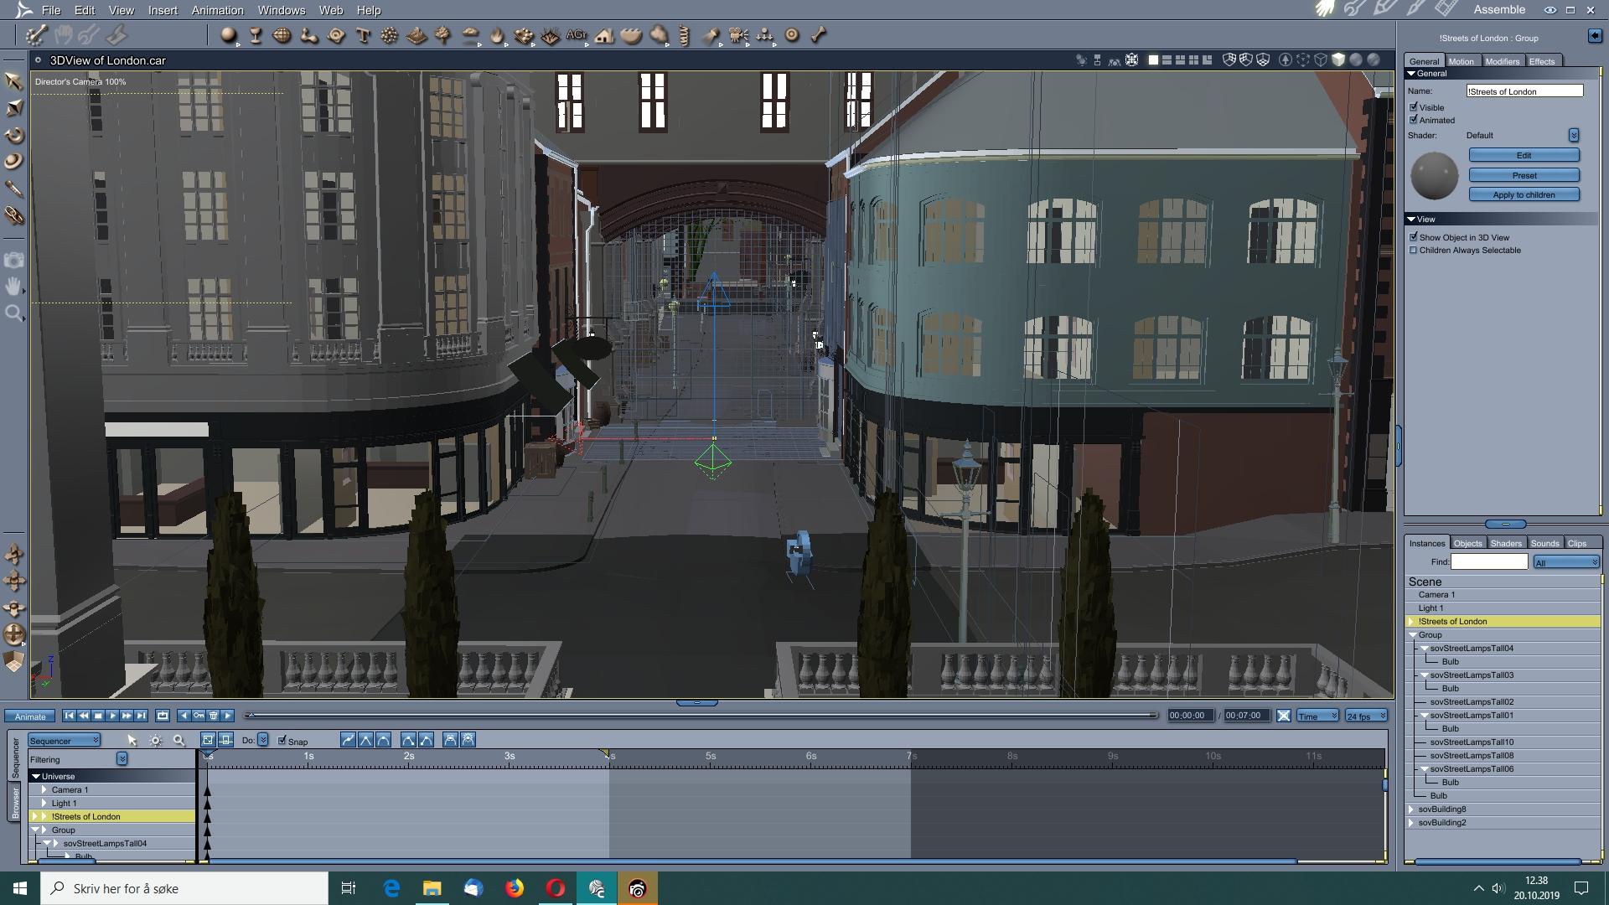Click the tree/plant insert tool
This screenshot has height=905, width=1609.
[x=443, y=35]
